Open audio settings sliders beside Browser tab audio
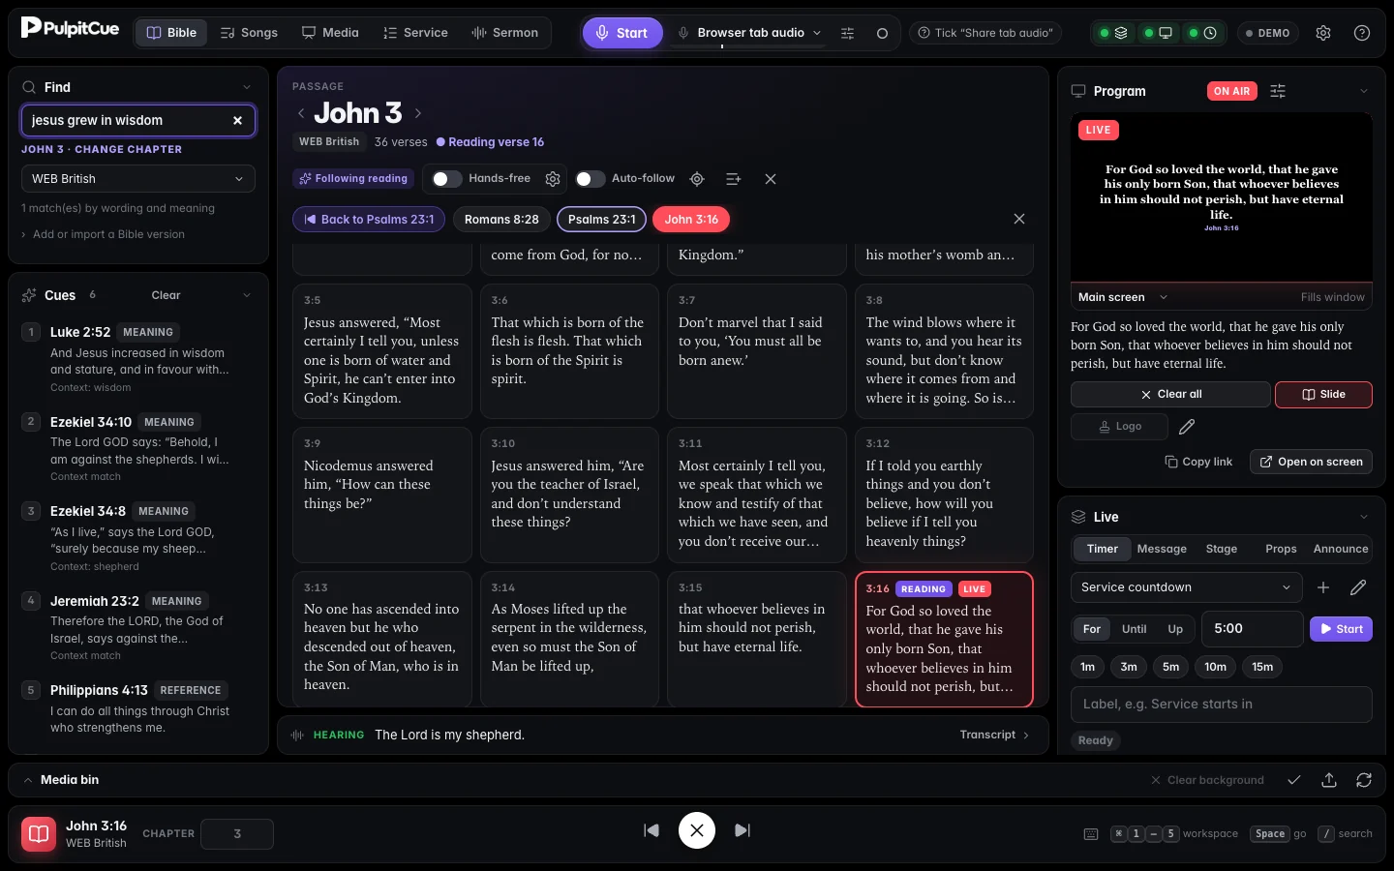Image resolution: width=1394 pixels, height=871 pixels. (x=847, y=33)
